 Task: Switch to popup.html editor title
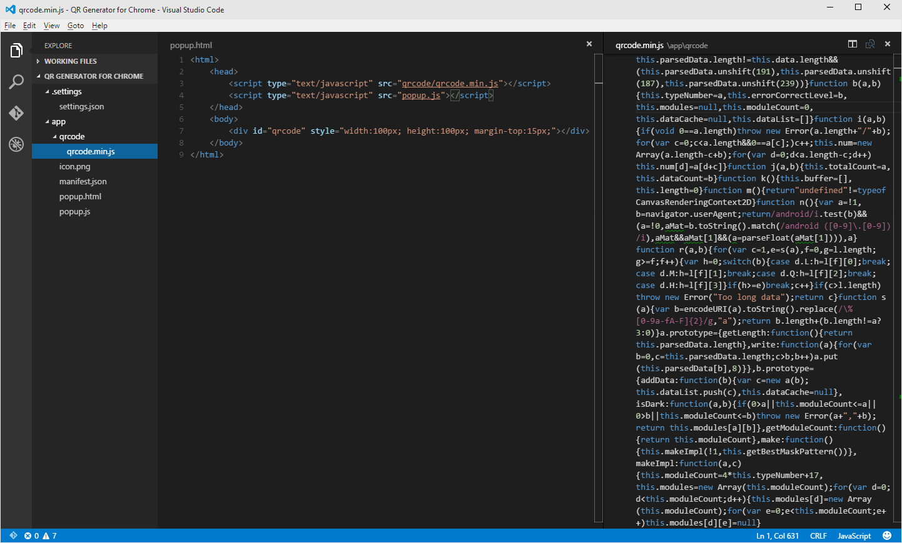pyautogui.click(x=191, y=45)
